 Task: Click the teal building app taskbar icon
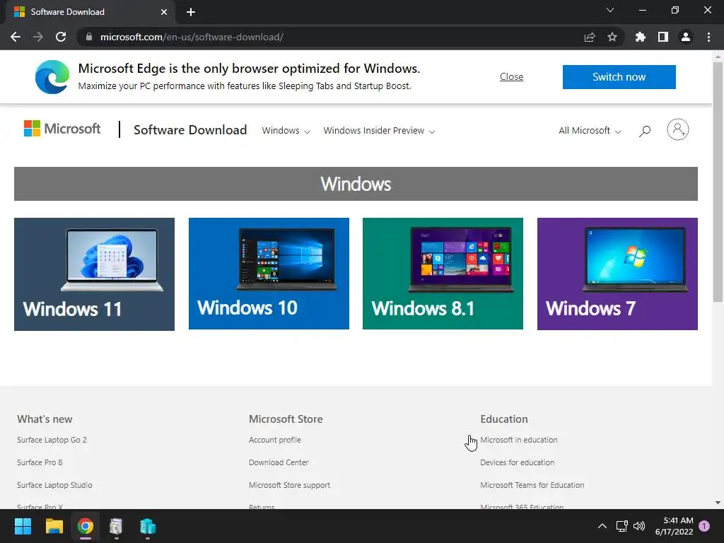(x=147, y=526)
